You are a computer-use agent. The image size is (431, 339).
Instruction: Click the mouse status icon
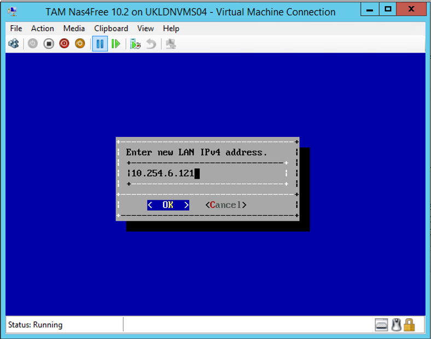pyautogui.click(x=396, y=325)
